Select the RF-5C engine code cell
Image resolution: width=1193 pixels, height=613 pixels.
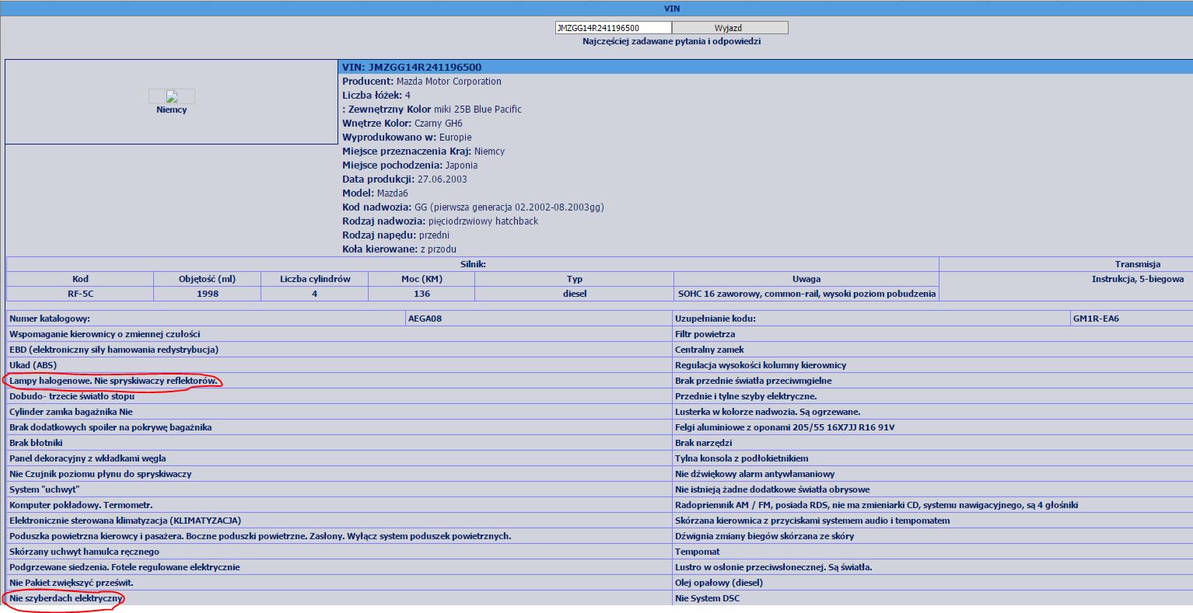(x=80, y=294)
